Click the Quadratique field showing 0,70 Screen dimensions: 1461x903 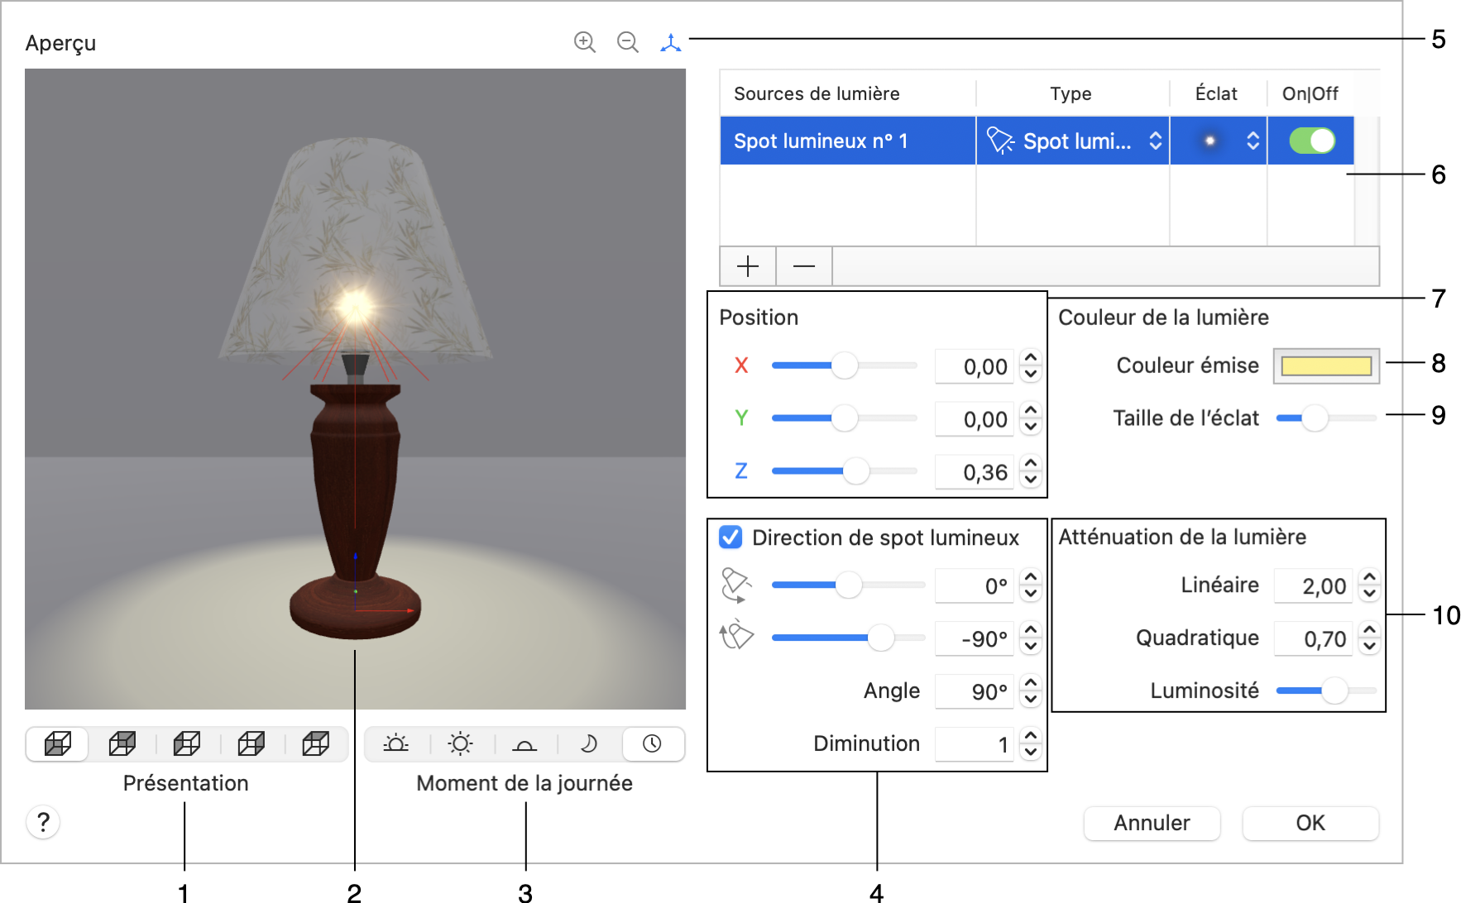(x=1314, y=638)
